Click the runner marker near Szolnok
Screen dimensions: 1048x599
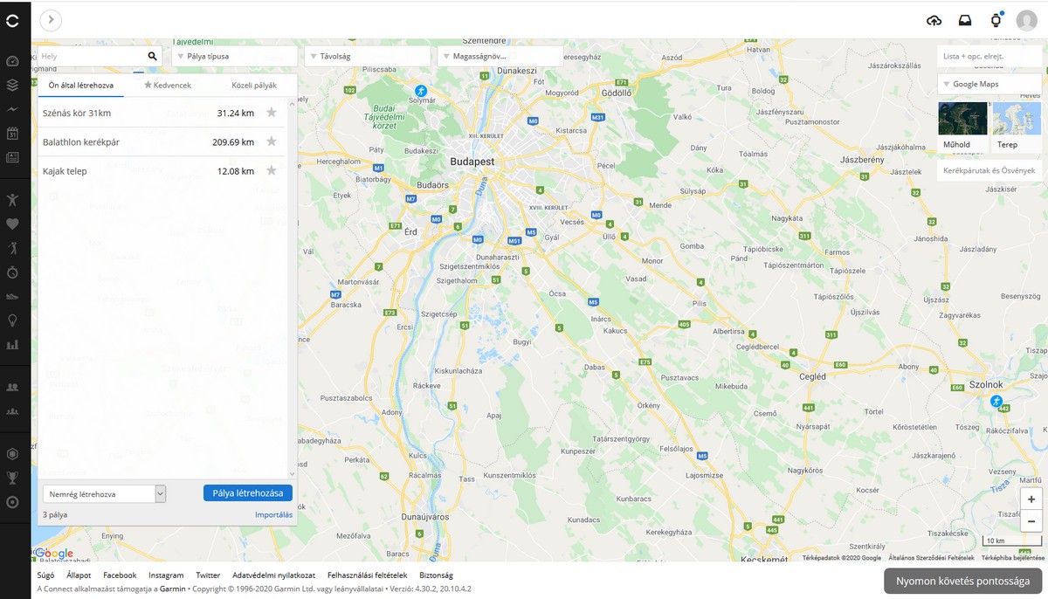pyautogui.click(x=996, y=401)
